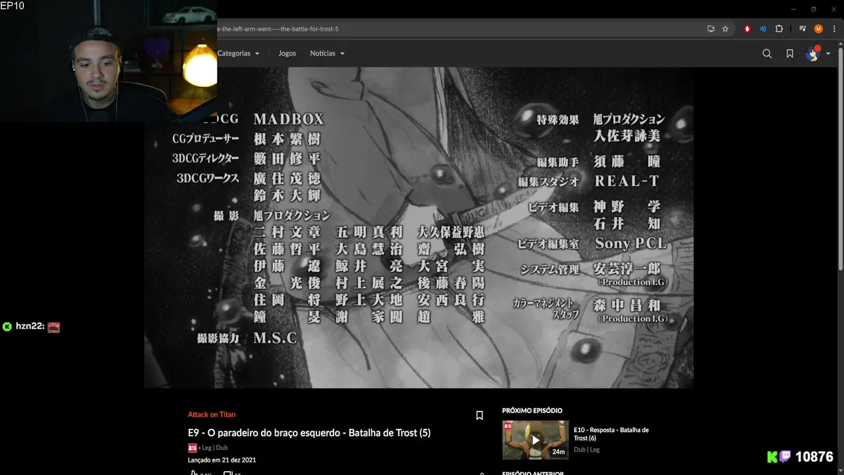This screenshot has height=475, width=844.
Task: Open the blue sound-wave extension
Action: pyautogui.click(x=763, y=29)
